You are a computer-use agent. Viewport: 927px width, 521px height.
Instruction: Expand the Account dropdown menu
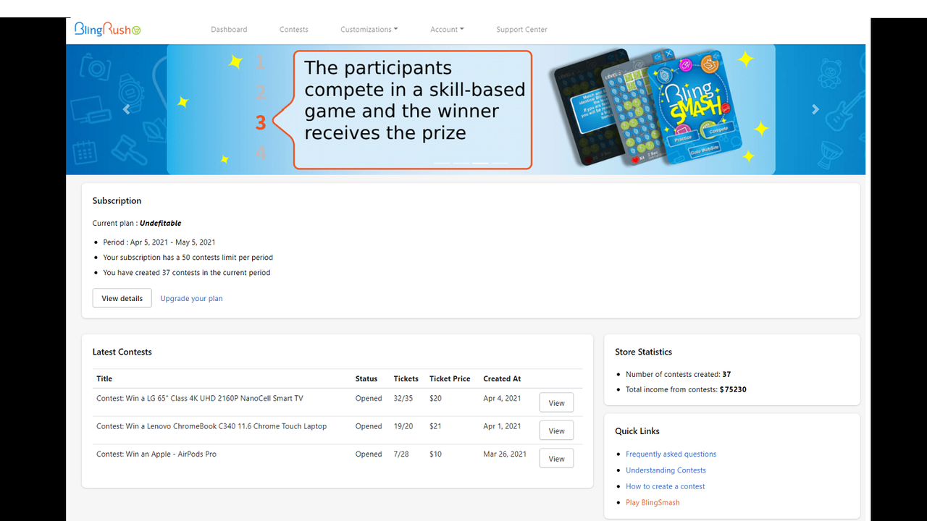pyautogui.click(x=447, y=30)
